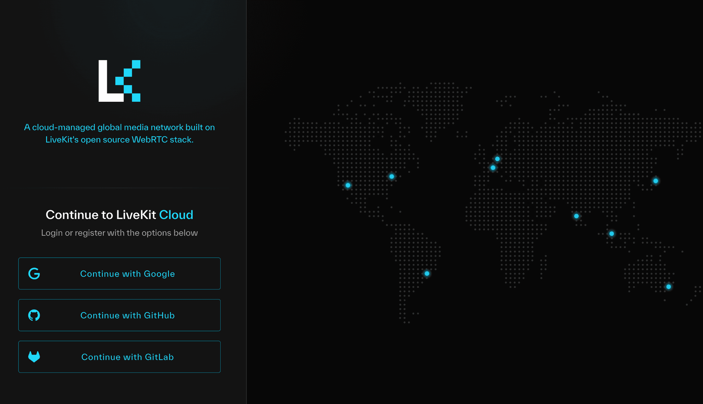703x404 pixels.
Task: Select the Japan node dot on map
Action: [656, 181]
